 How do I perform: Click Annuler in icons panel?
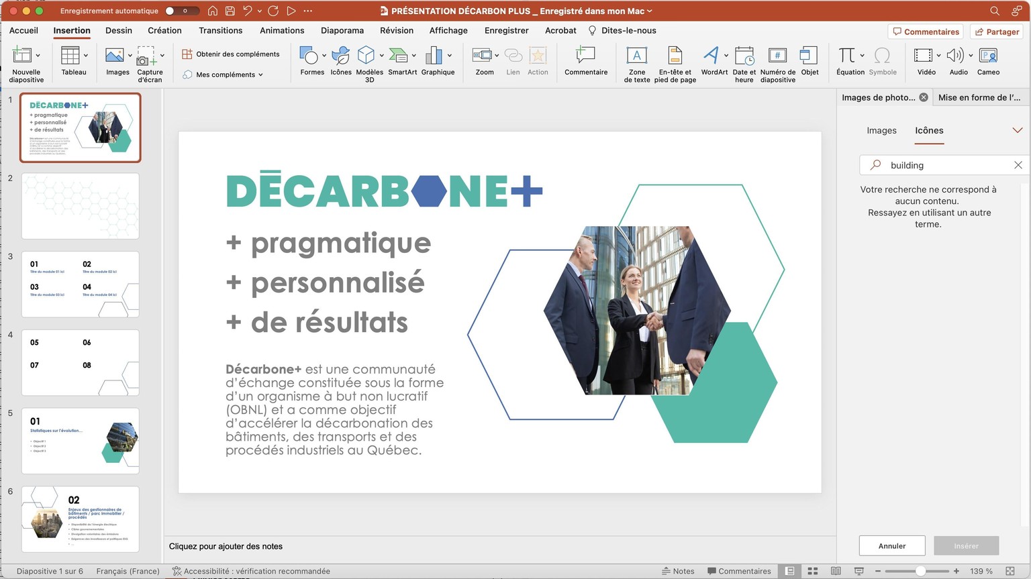892,545
